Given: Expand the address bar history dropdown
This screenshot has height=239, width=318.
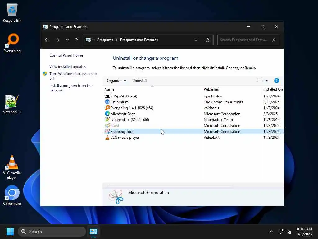Looking at the screenshot, I should [196, 40].
